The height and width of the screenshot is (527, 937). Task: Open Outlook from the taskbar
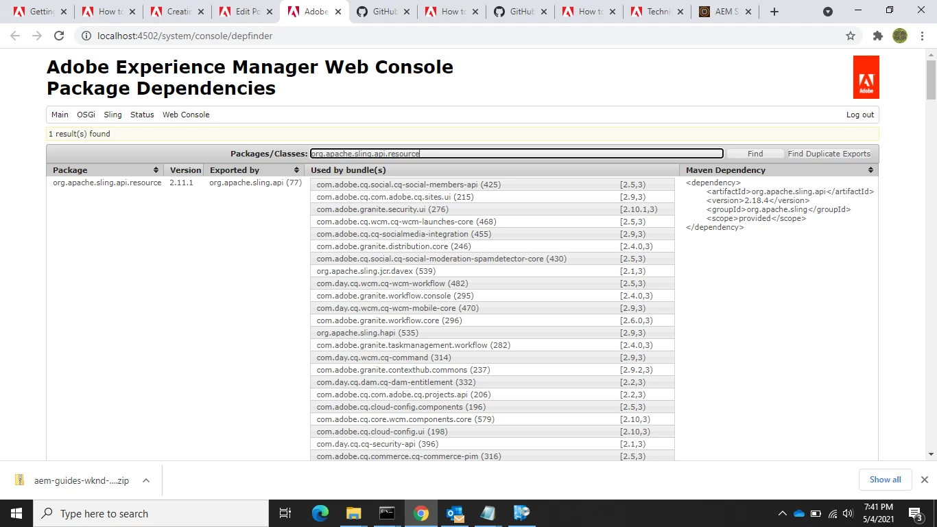pos(454,513)
